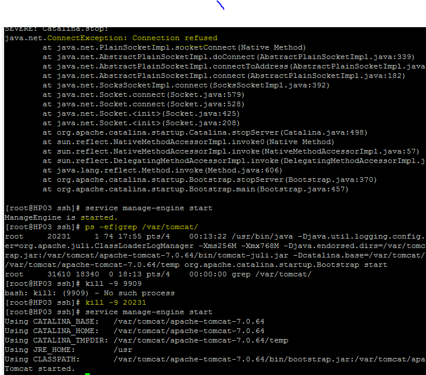The image size is (426, 375).
Task: Click the 'kill -9 9909' command
Action: (x=113, y=284)
